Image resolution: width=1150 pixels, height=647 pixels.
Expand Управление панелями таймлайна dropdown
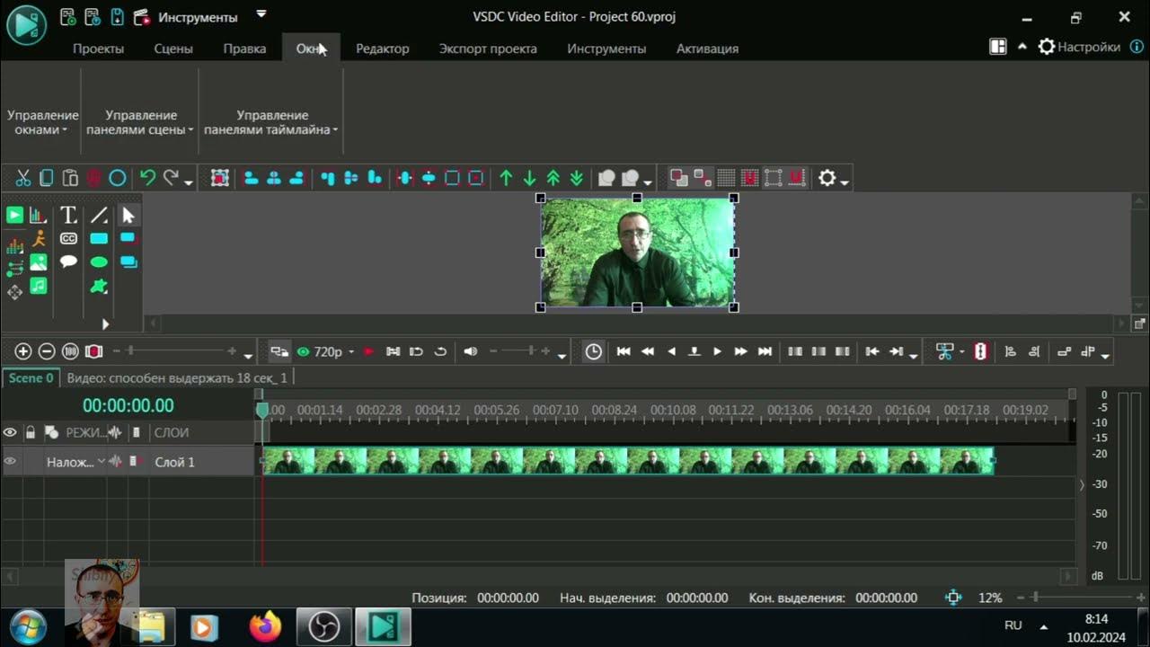coord(271,122)
